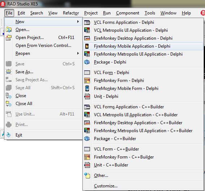Image resolution: width=205 pixels, height=191 pixels.
Task: Expand the Reopen submenu arrow
Action: click(78, 53)
